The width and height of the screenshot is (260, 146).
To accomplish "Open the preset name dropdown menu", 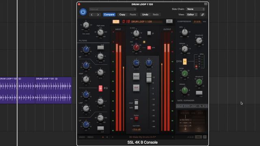I will pyautogui.click(x=113, y=9).
